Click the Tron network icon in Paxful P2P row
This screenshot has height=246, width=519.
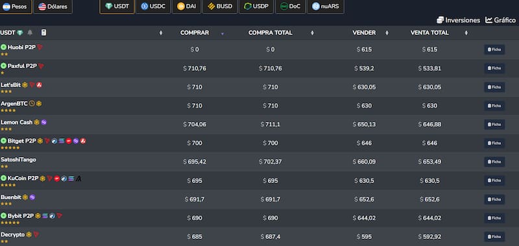tap(41, 66)
